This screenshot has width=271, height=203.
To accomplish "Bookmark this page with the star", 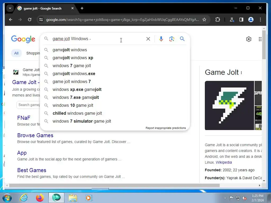I will click(204, 20).
